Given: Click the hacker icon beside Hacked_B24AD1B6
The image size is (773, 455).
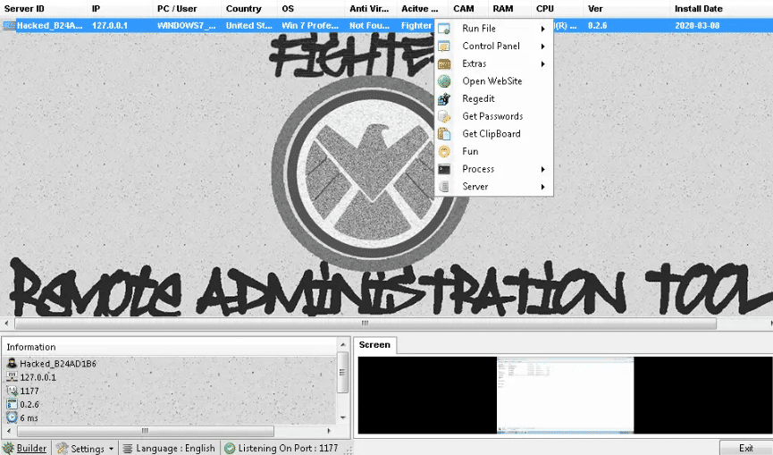Looking at the screenshot, I should (x=12, y=364).
